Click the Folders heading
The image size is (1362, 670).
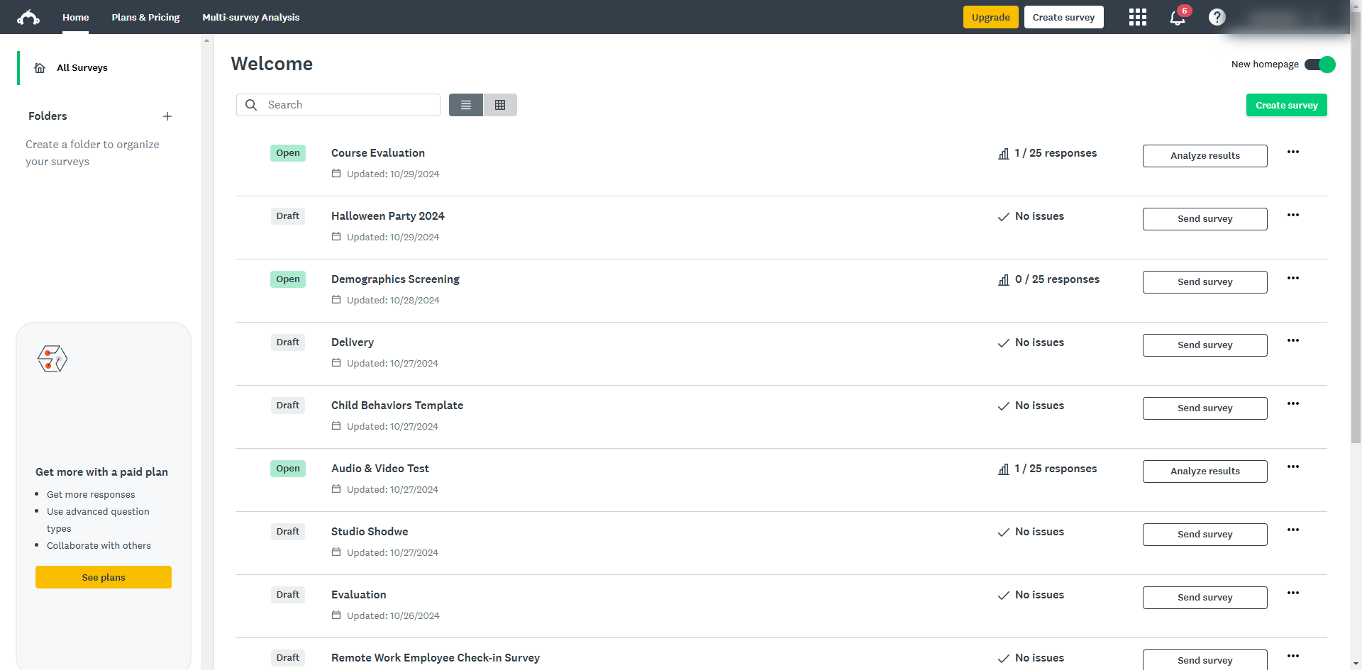48,116
